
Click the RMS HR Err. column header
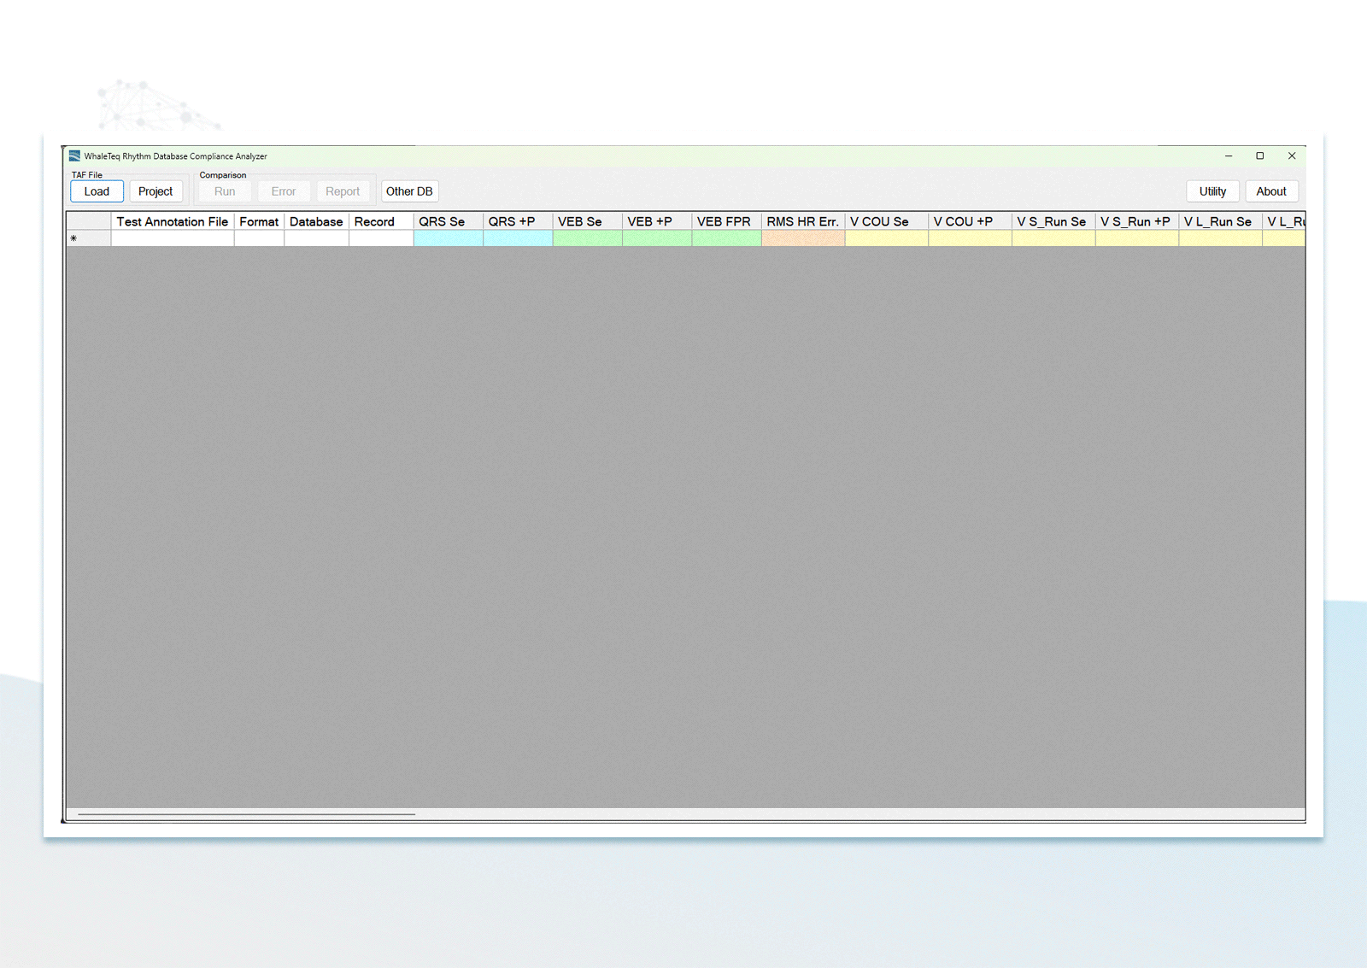pyautogui.click(x=803, y=221)
